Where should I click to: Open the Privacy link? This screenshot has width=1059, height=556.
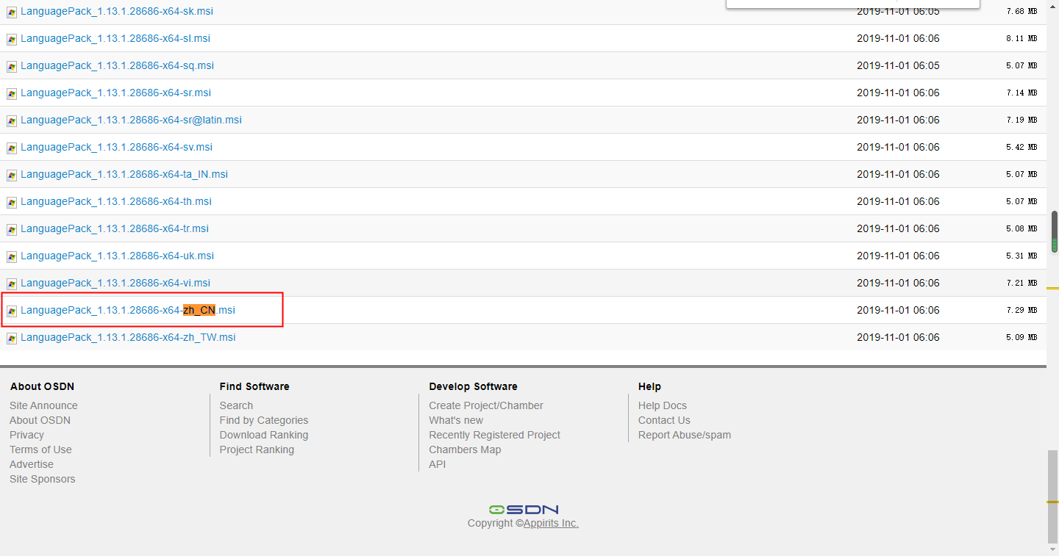[26, 435]
